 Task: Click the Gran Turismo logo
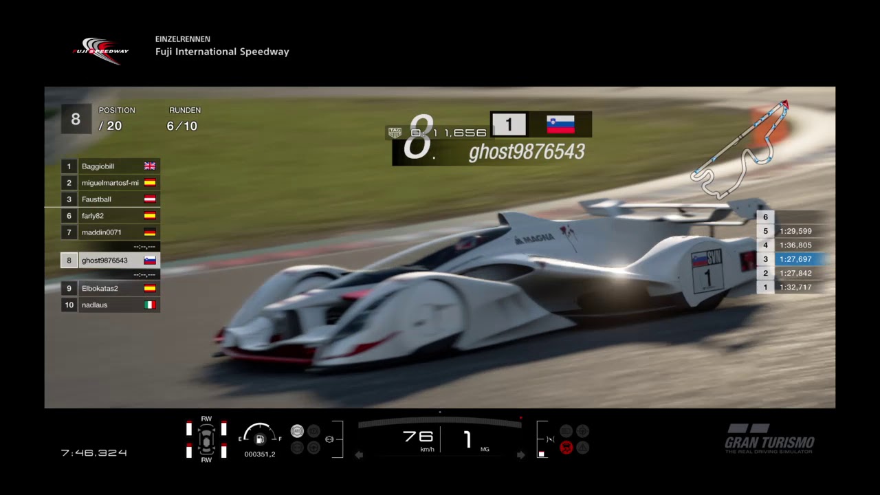point(769,438)
